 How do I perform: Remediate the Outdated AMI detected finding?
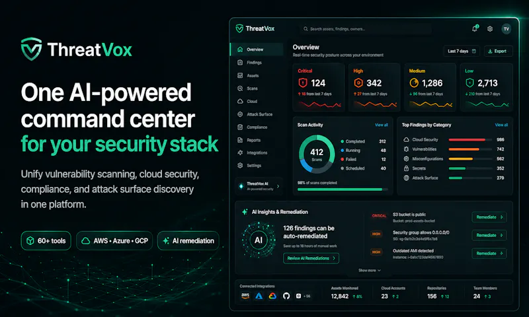[489, 254]
